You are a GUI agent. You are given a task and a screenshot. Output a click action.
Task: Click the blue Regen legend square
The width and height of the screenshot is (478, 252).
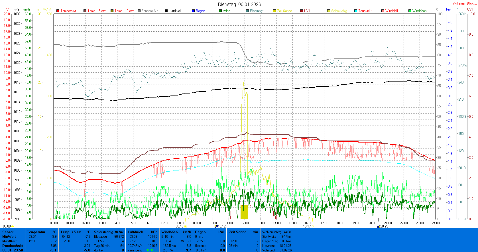point(193,11)
